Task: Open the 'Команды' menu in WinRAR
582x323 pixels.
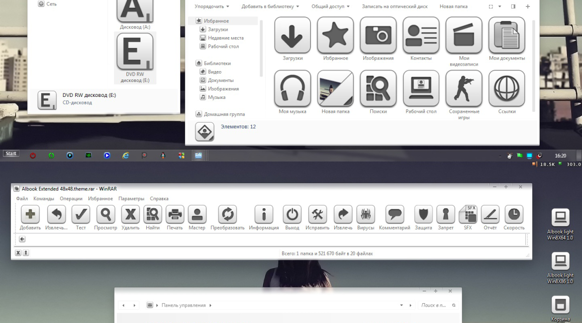Action: (44, 199)
